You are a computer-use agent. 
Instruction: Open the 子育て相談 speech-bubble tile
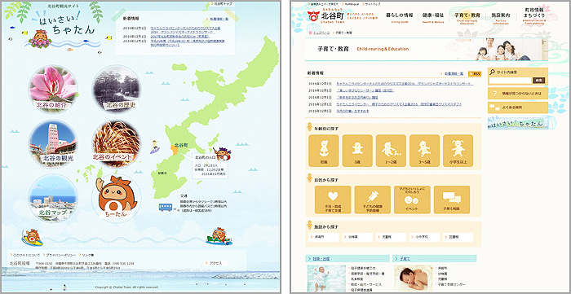click(452, 200)
